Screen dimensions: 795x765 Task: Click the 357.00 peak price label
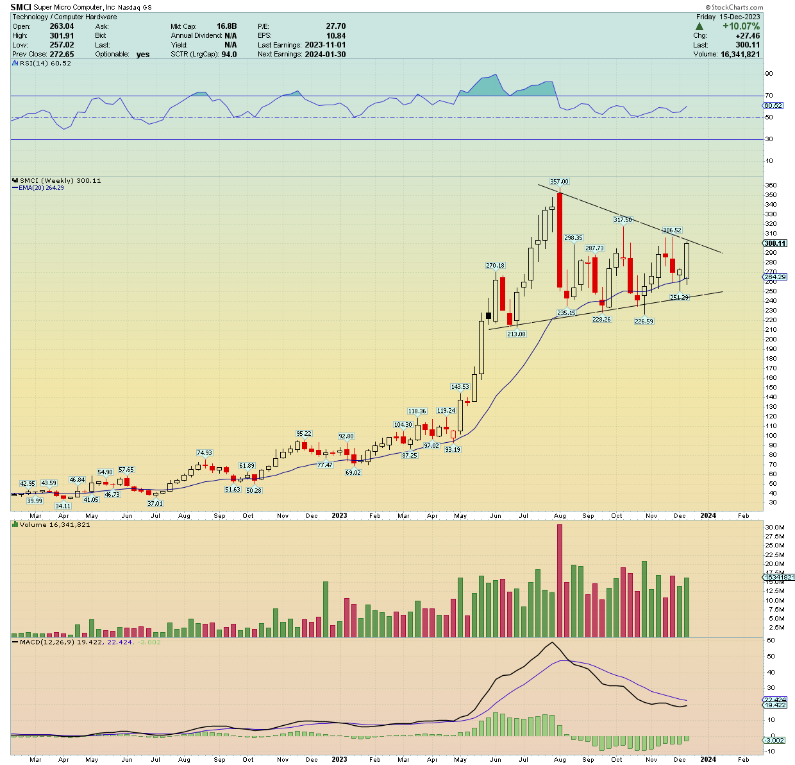tap(559, 182)
